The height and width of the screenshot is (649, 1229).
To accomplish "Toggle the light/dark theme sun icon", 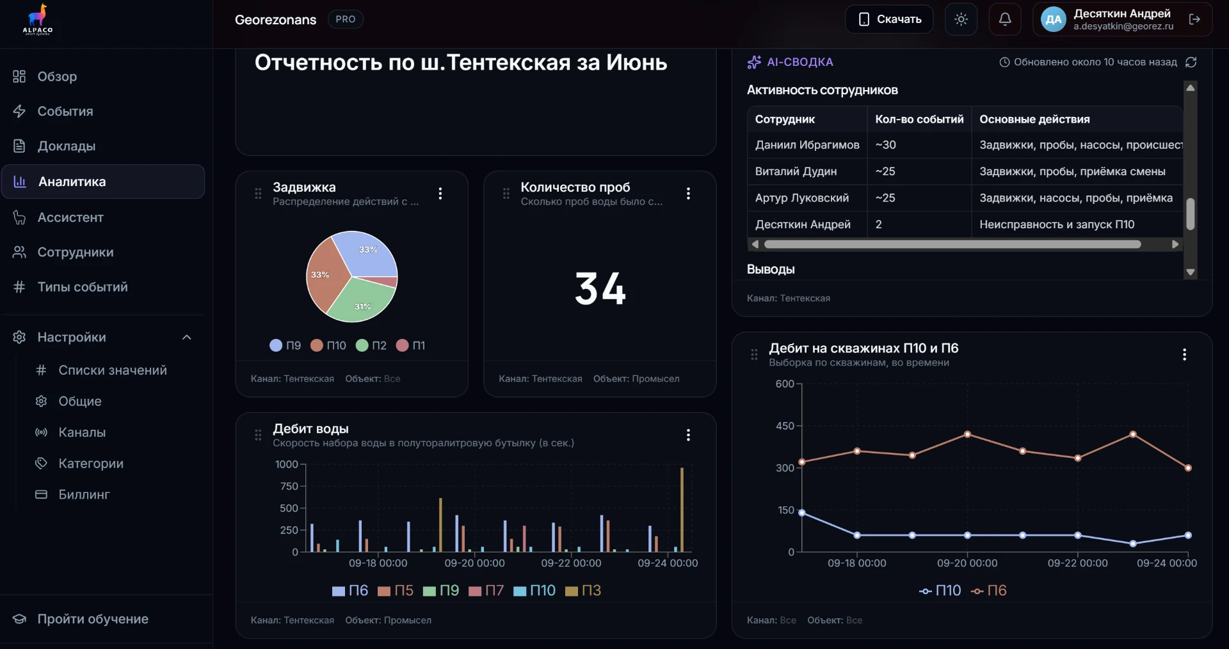I will tap(961, 19).
